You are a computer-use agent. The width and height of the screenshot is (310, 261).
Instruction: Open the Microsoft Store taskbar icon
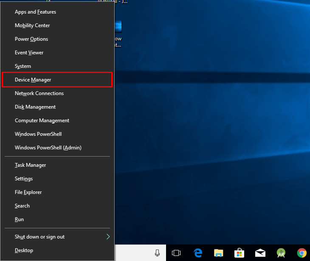239,253
